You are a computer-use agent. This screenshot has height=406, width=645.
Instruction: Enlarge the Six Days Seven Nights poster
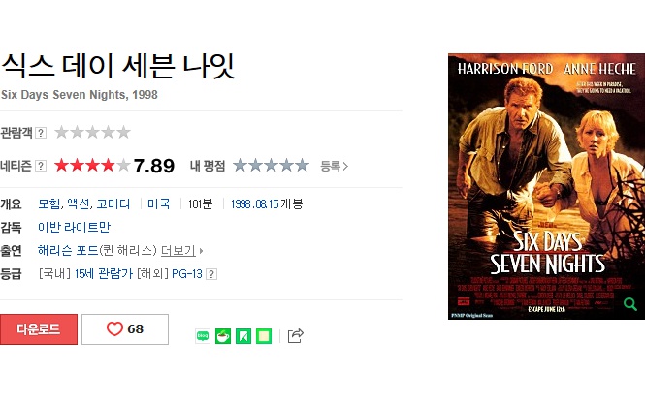pyautogui.click(x=546, y=186)
